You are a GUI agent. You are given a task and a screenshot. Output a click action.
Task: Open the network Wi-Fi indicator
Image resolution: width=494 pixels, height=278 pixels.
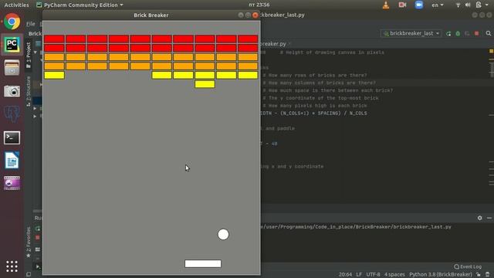pyautogui.click(x=458, y=5)
